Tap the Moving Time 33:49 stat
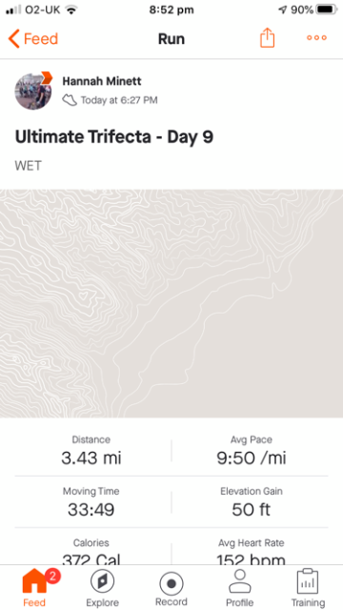The width and height of the screenshot is (343, 610). (x=91, y=503)
